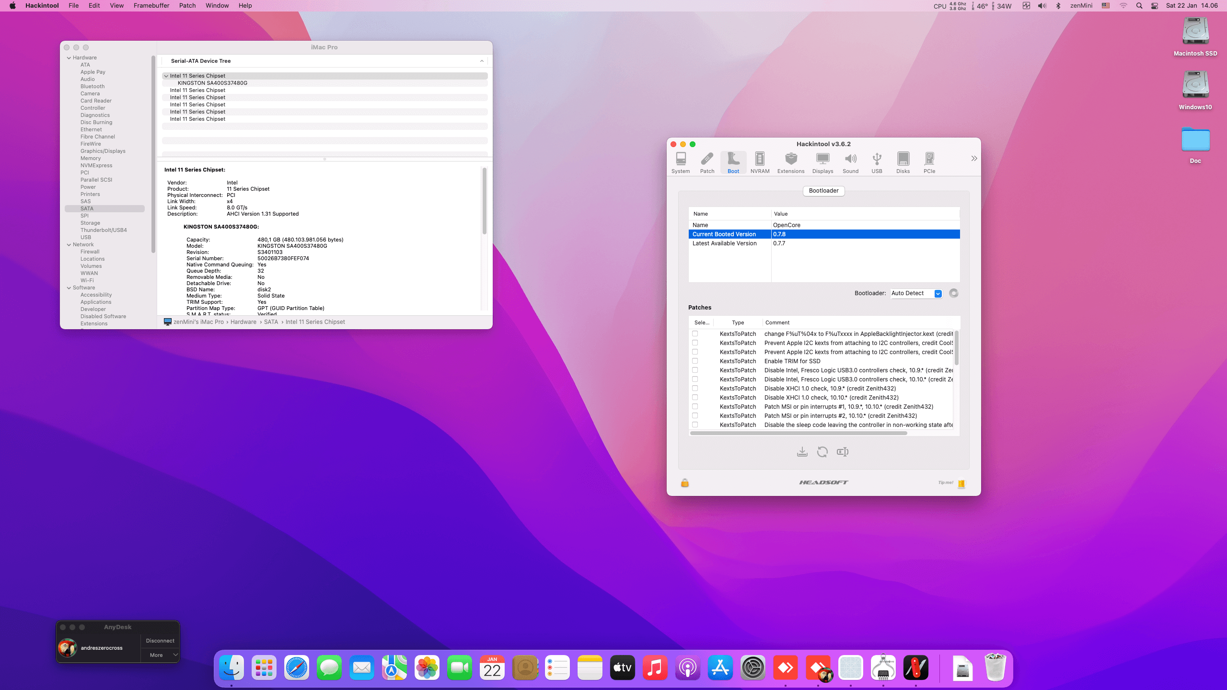Open the Sound section in Hackintool

(851, 162)
